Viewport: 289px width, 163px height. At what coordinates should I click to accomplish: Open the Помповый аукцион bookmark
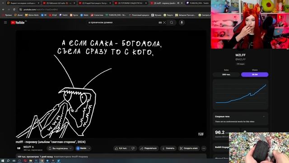tap(139, 15)
